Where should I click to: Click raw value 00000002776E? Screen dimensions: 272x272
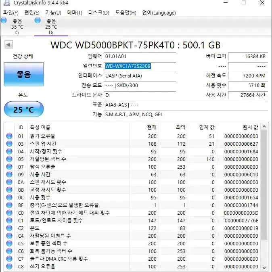(241, 220)
